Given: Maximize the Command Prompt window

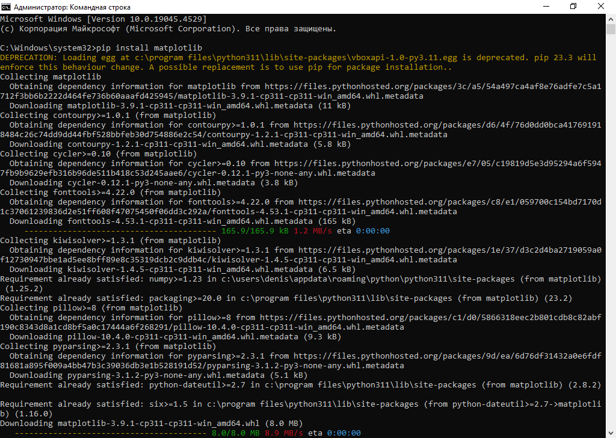Looking at the screenshot, I should pos(573,6).
